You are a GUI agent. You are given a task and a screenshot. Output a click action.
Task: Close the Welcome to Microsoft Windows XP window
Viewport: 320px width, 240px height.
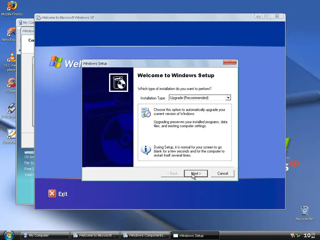click(277, 16)
